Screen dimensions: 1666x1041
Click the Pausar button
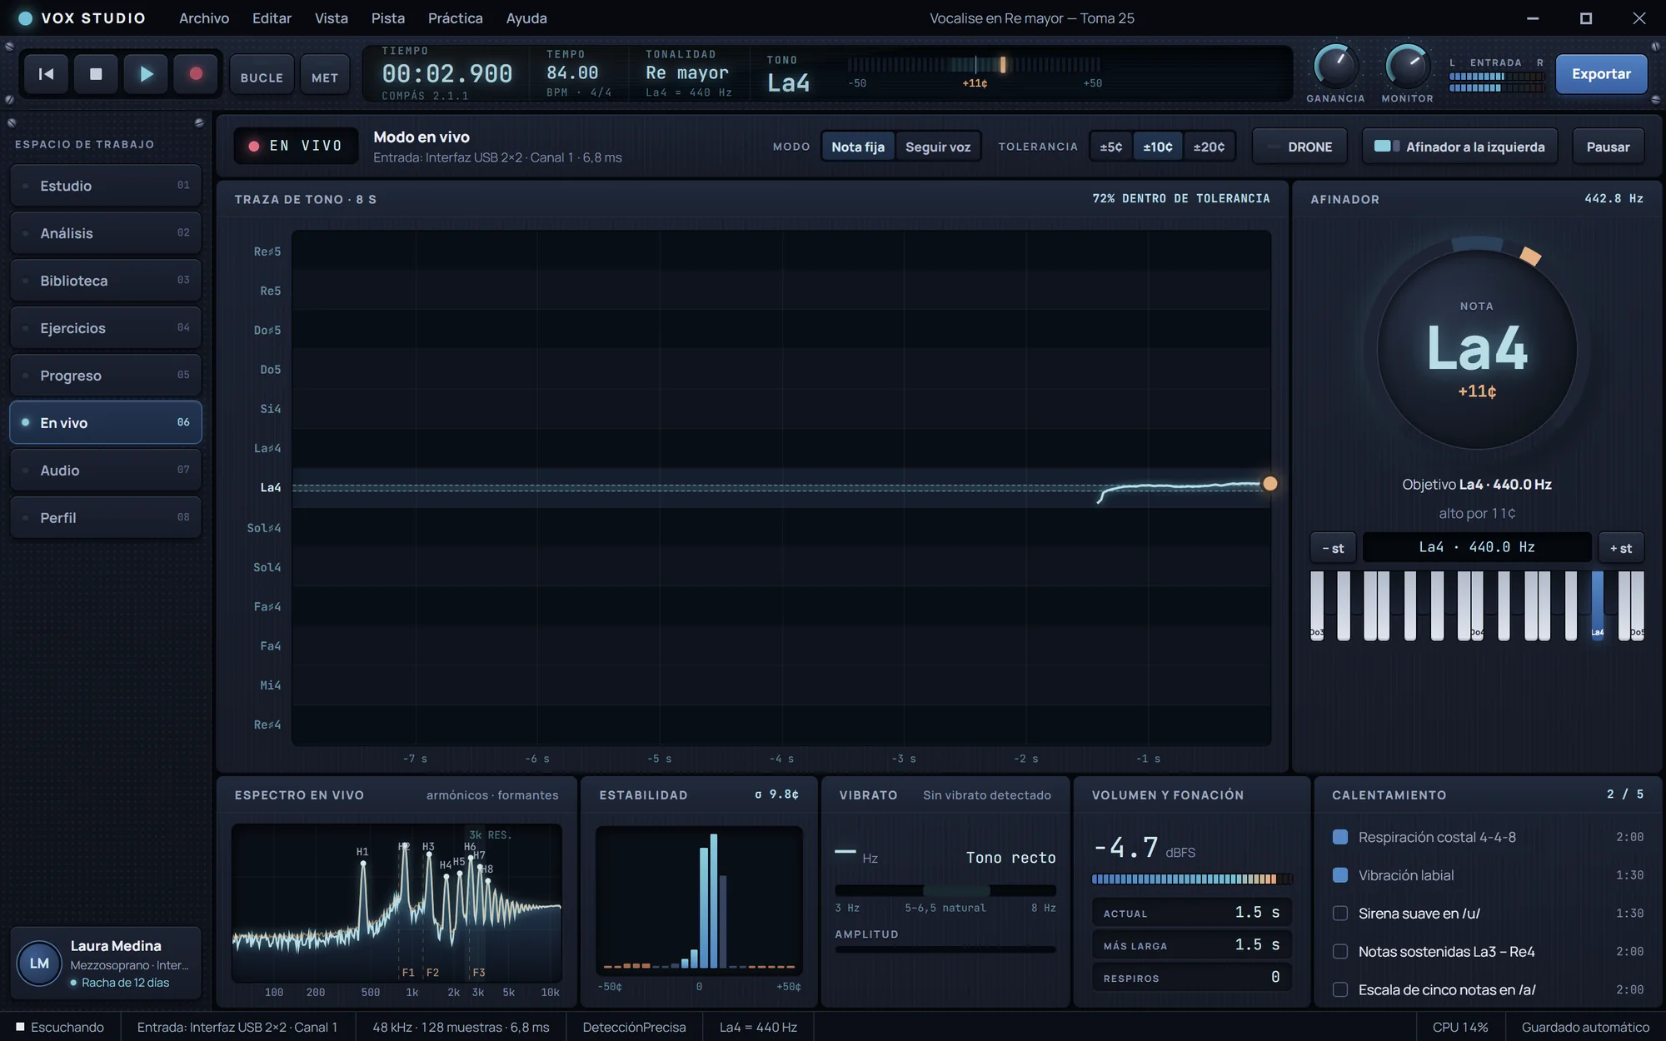pyautogui.click(x=1608, y=147)
